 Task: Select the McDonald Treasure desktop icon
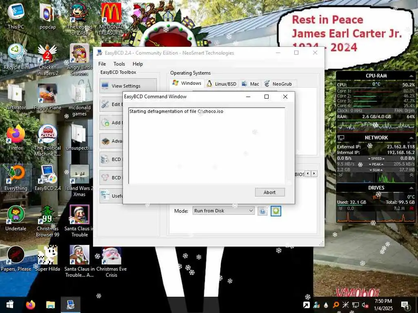(x=111, y=19)
